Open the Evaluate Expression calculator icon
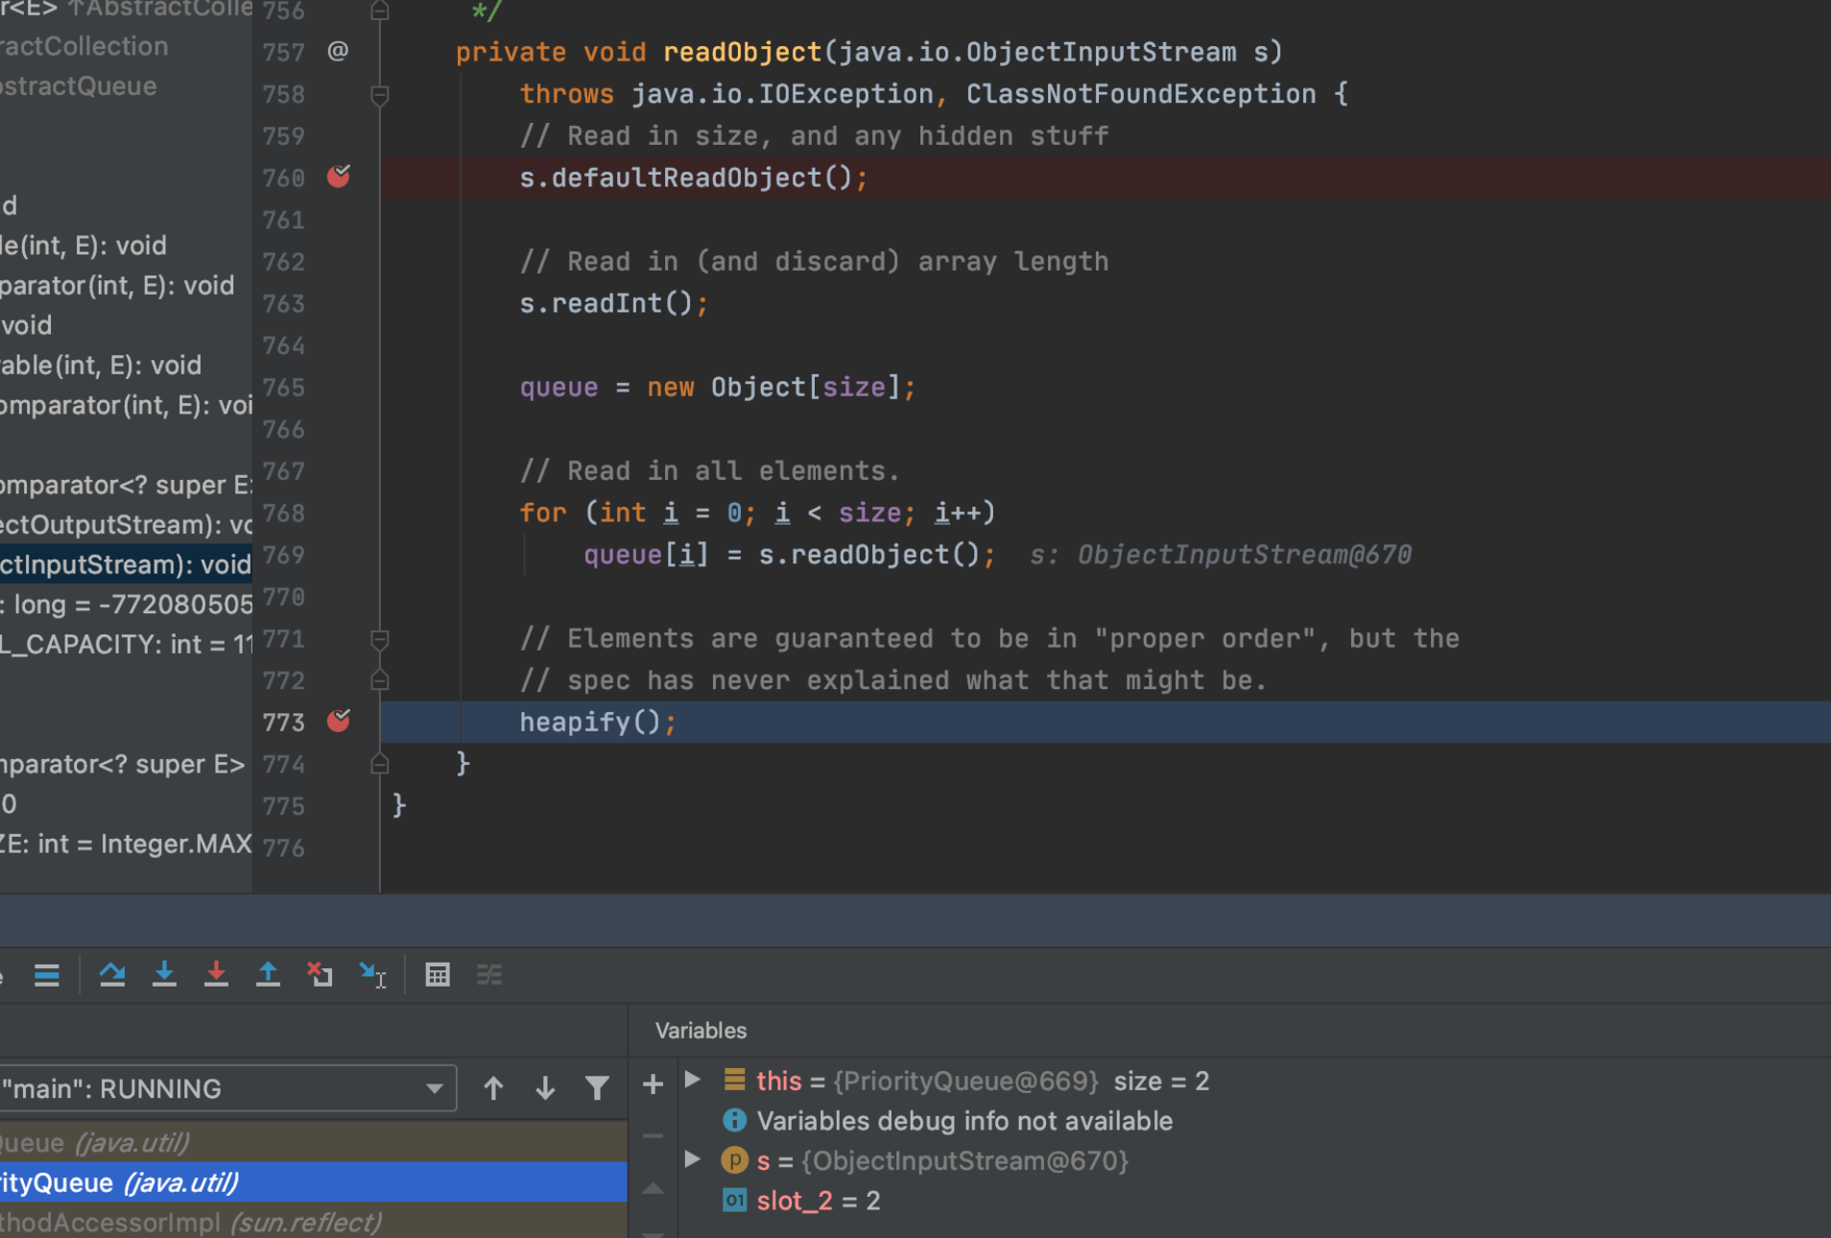 (438, 975)
